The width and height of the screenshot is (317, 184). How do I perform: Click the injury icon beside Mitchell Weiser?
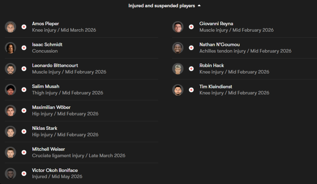tap(24, 152)
